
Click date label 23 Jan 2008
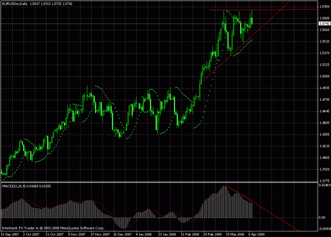pyautogui.click(x=167, y=234)
